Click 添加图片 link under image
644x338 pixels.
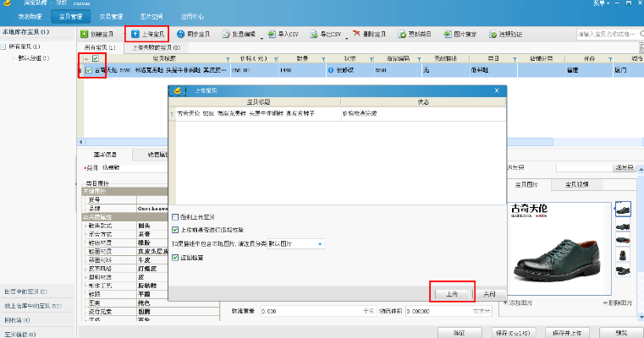pos(518,303)
